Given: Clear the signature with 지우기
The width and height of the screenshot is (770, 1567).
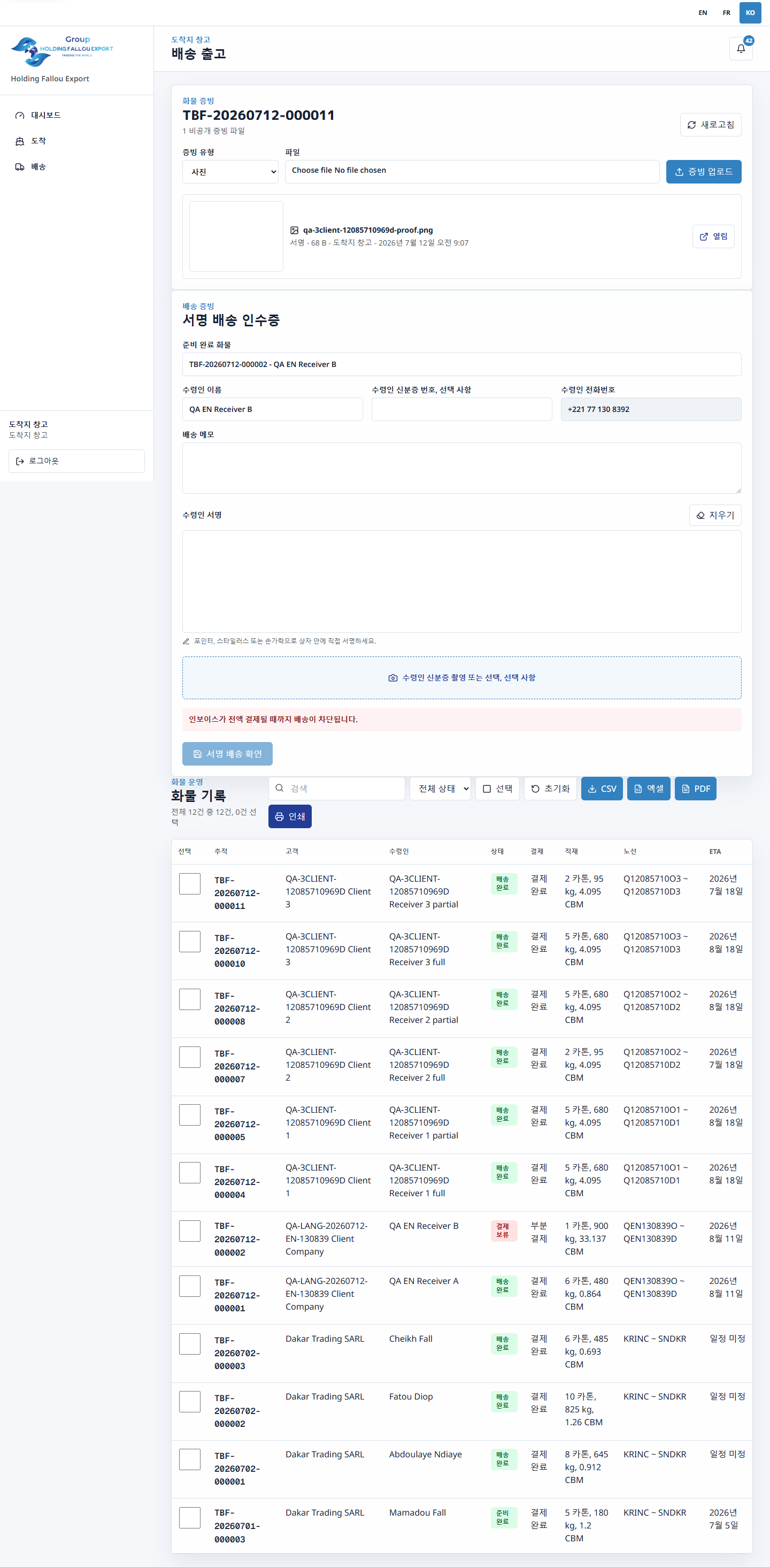Looking at the screenshot, I should coord(714,515).
